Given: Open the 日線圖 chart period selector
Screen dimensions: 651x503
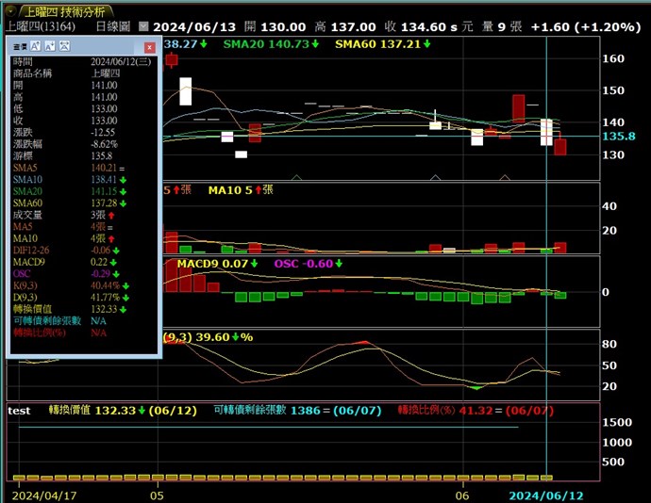Looking at the screenshot, I should [113, 27].
